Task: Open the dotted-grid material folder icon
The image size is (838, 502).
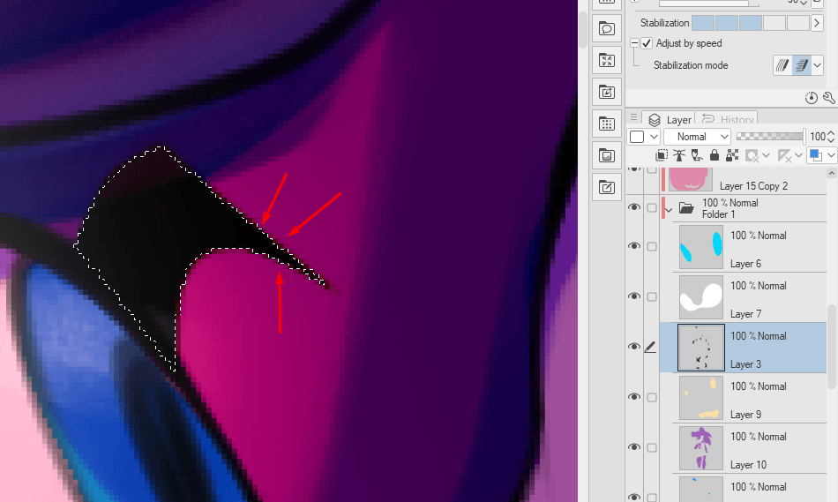Action: [x=607, y=124]
